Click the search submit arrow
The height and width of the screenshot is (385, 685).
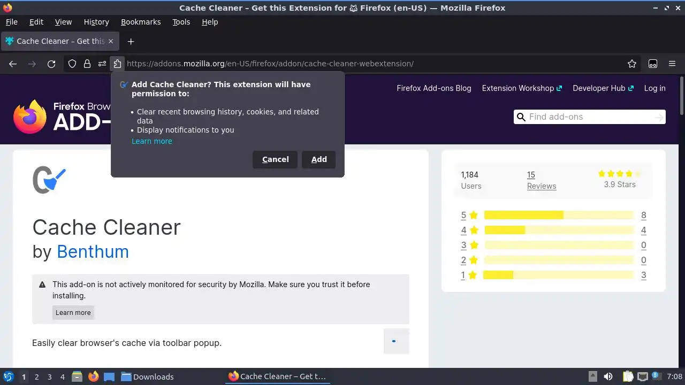(659, 117)
